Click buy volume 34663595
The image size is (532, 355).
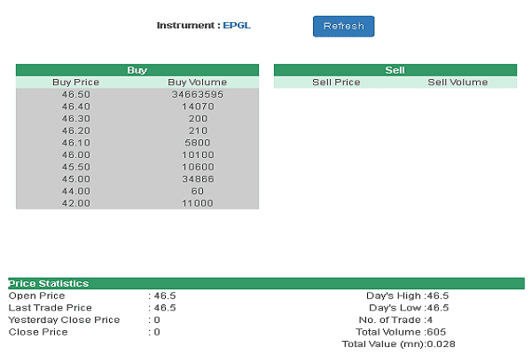(x=197, y=94)
